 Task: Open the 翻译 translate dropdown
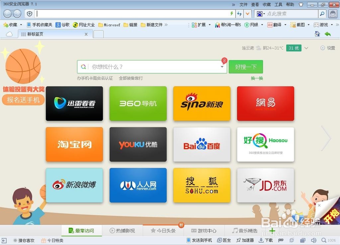point(277,25)
